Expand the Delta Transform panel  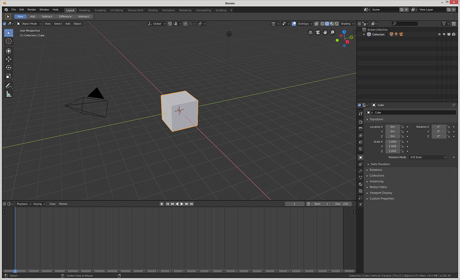380,164
